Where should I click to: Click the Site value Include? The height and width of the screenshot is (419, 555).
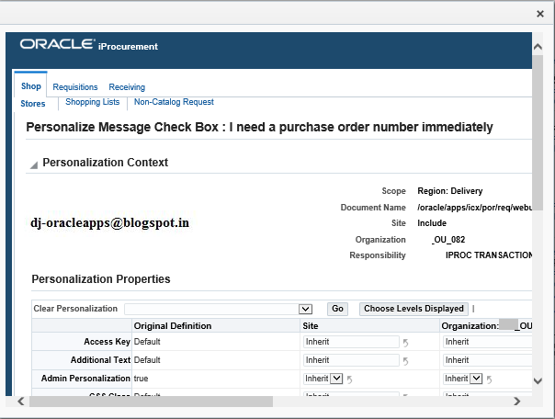tap(432, 223)
